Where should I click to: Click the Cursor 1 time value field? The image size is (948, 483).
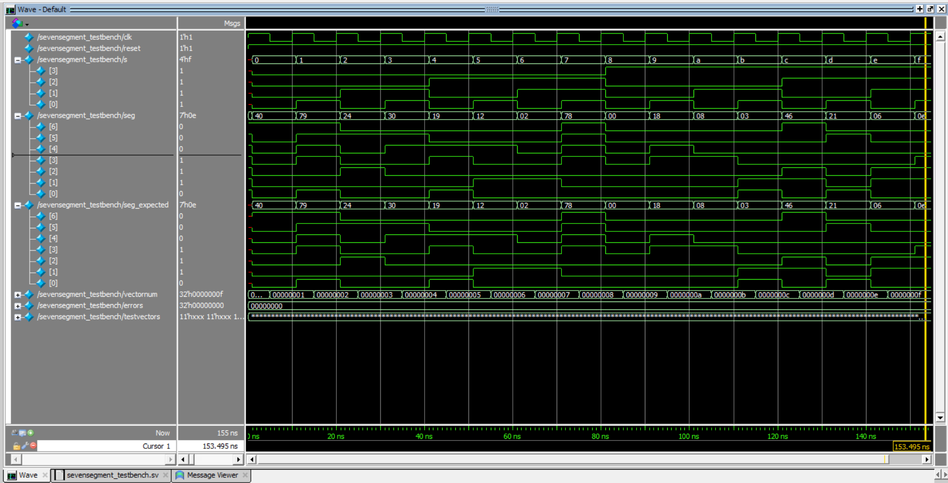[219, 446]
